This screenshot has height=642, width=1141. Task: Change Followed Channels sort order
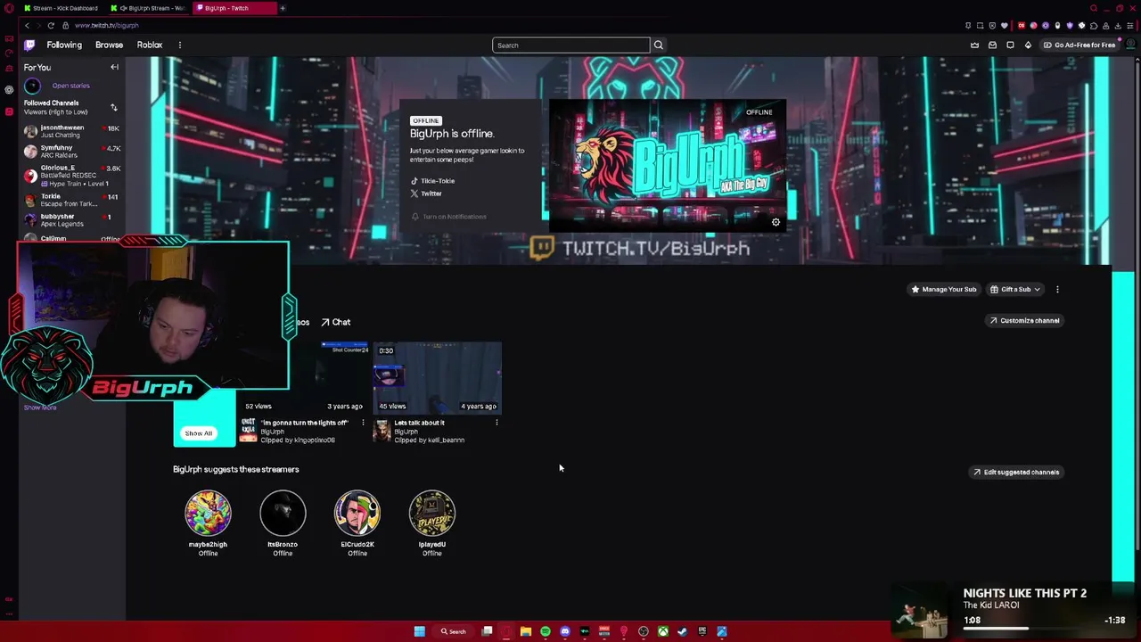click(x=113, y=107)
